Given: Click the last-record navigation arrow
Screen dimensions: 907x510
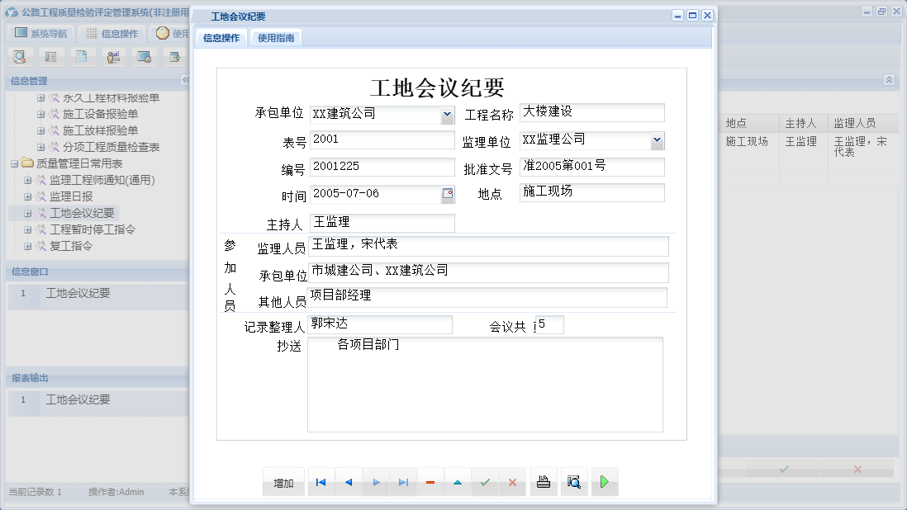Looking at the screenshot, I should click(403, 481).
